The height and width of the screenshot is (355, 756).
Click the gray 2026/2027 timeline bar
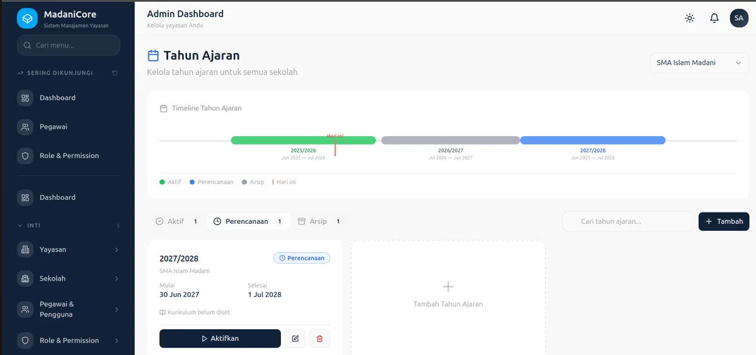coord(450,140)
